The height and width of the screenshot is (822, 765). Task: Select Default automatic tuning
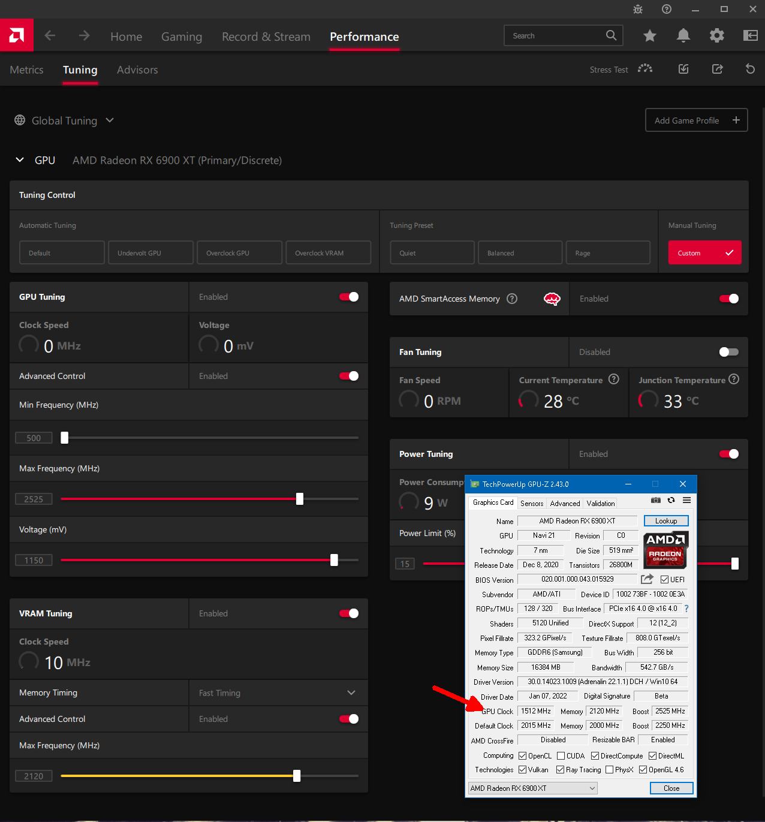[x=62, y=253]
